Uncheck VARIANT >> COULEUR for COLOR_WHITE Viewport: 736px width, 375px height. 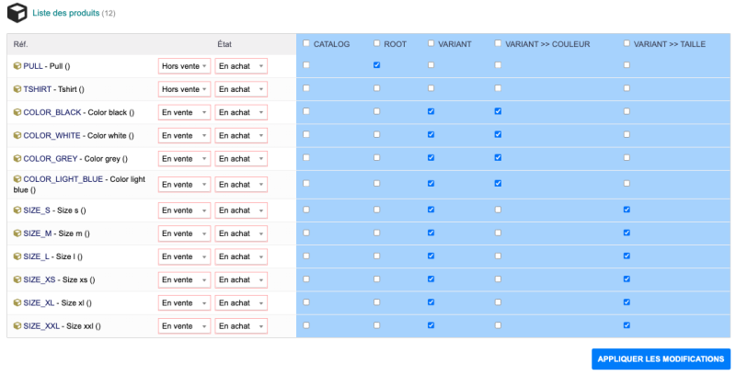[498, 134]
